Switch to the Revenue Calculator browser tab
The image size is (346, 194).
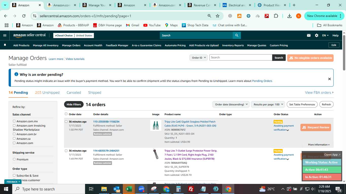(x=202, y=5)
